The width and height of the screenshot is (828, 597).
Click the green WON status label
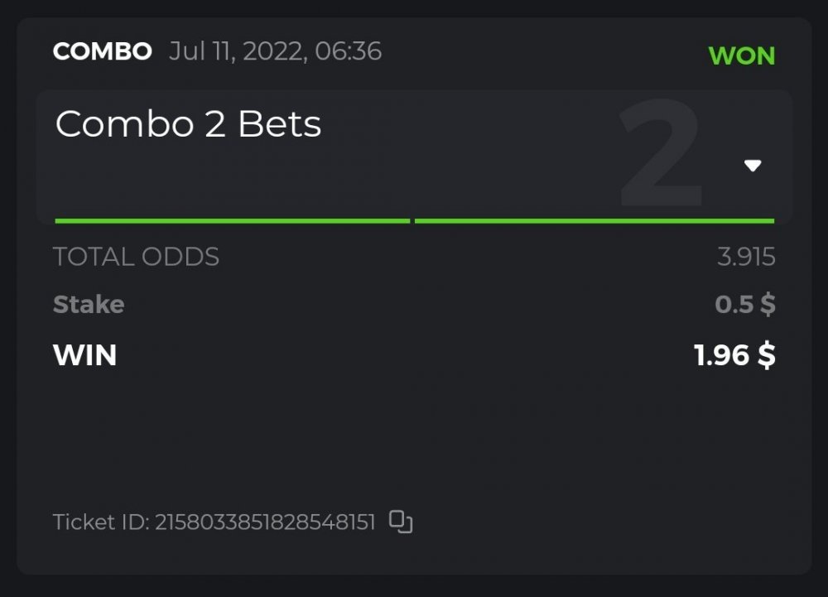pos(742,56)
